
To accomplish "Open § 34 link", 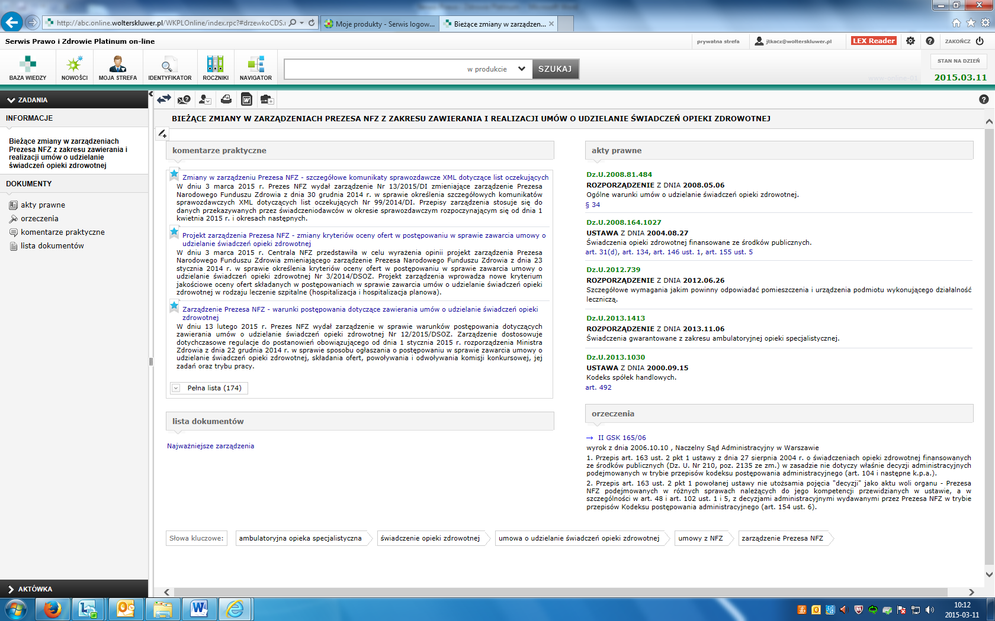I will [593, 205].
